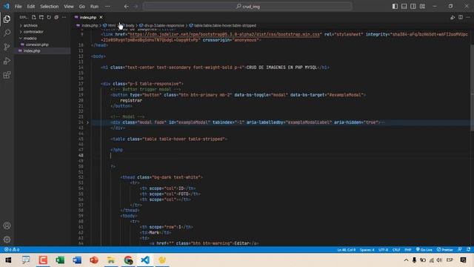The width and height of the screenshot is (474, 267).
Task: Click Ln 48, Col 9 cursor position
Action: pyautogui.click(x=347, y=250)
